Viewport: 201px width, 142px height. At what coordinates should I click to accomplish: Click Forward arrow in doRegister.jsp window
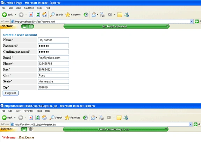point(21,118)
